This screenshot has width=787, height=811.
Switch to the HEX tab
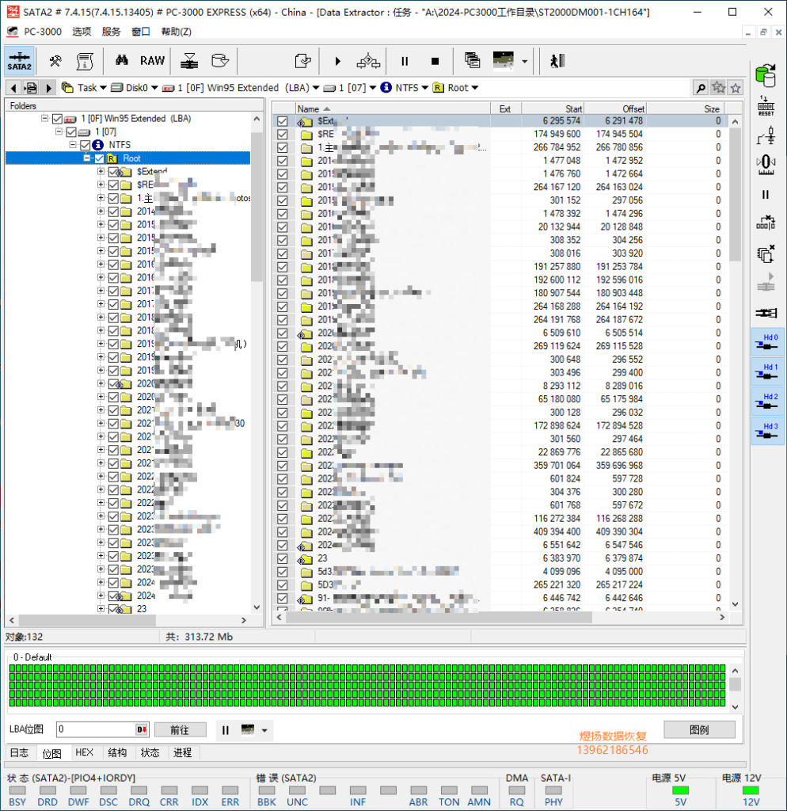(84, 752)
